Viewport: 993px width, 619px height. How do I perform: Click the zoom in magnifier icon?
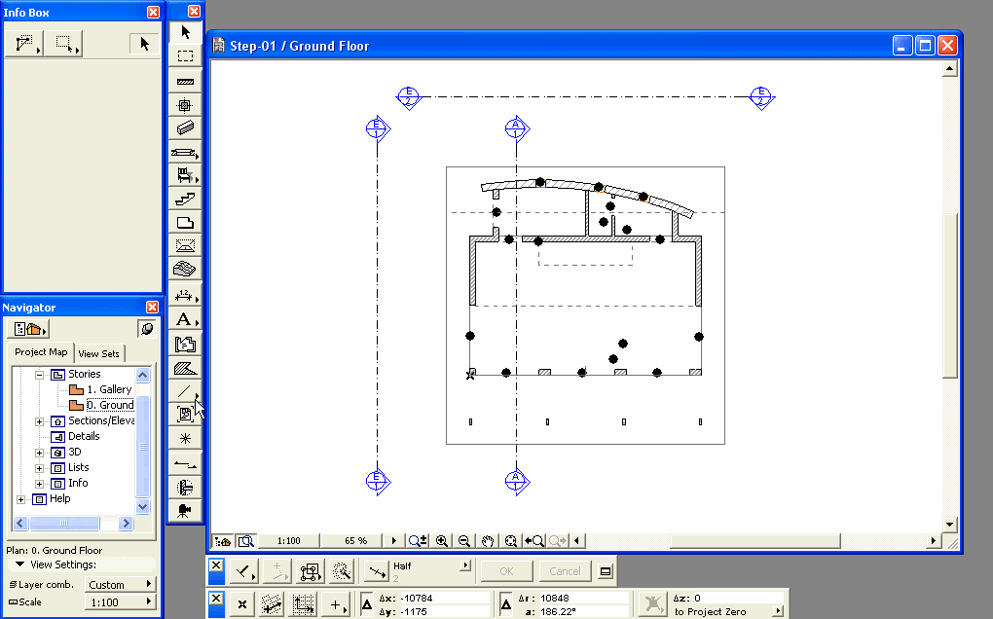point(442,541)
